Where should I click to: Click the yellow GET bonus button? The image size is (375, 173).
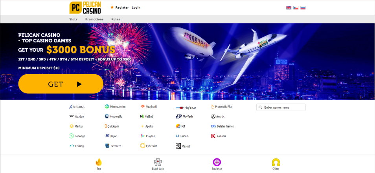click(x=61, y=84)
